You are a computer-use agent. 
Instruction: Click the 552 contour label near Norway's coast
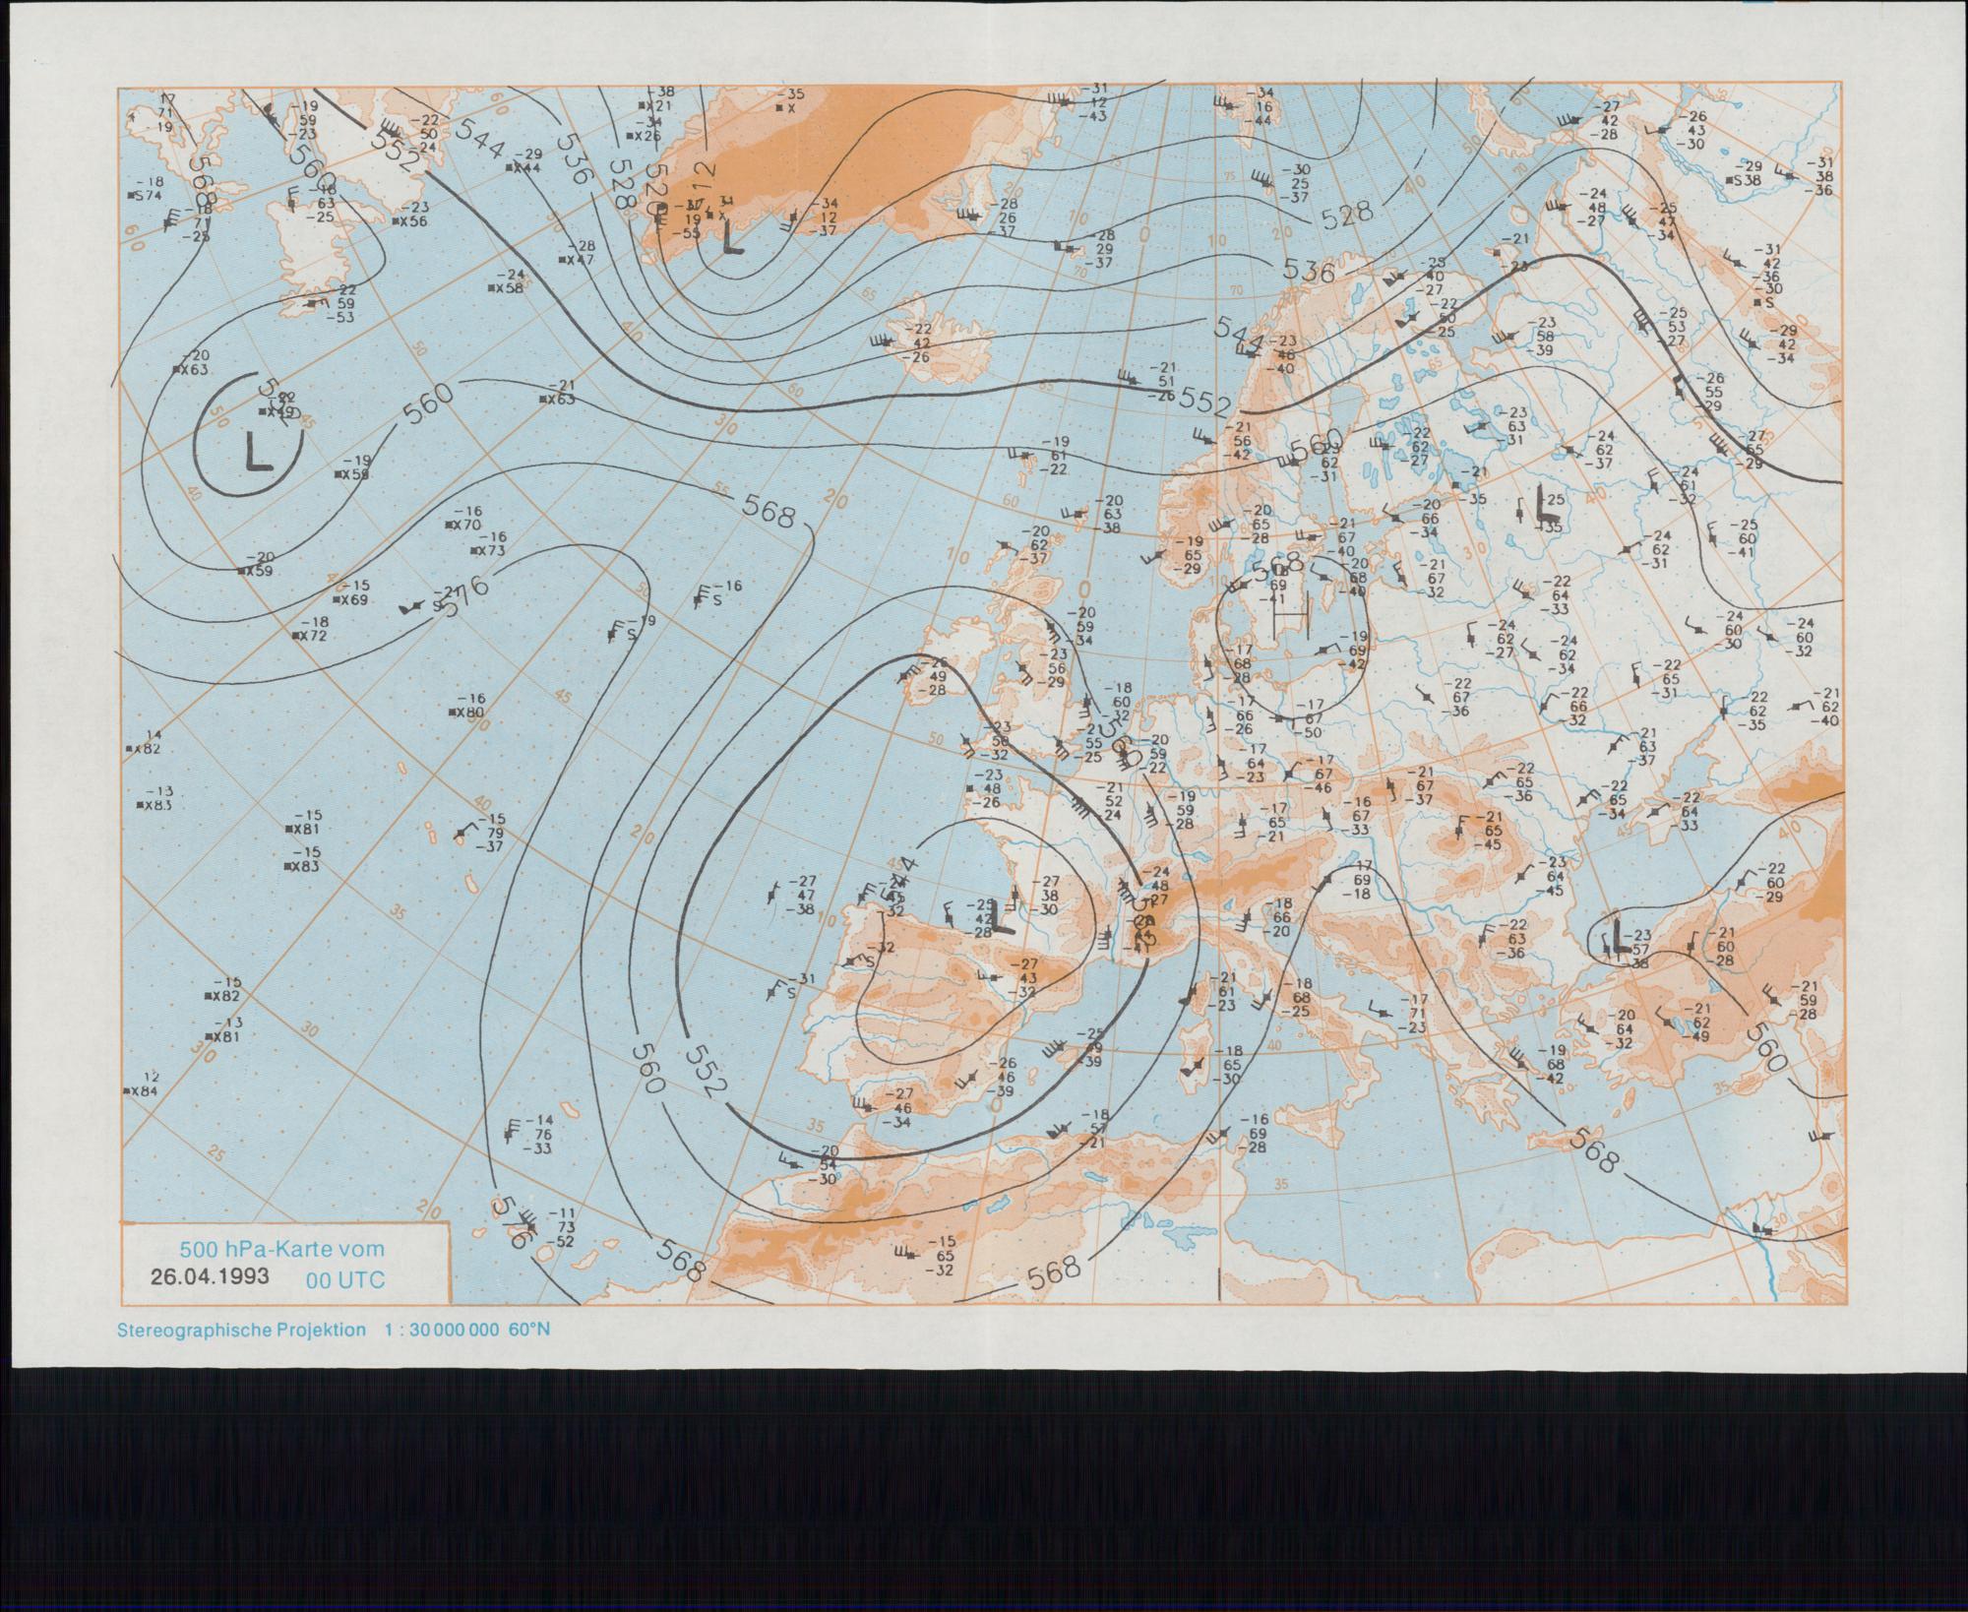(x=1204, y=401)
